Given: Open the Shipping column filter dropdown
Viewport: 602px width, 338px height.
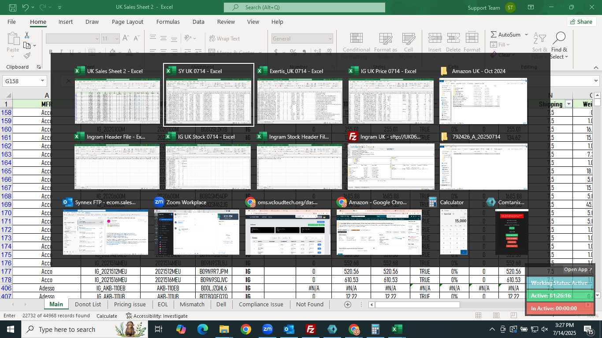Looking at the screenshot, I should click(x=568, y=104).
